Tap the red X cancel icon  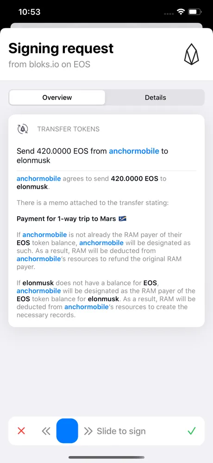(21, 431)
